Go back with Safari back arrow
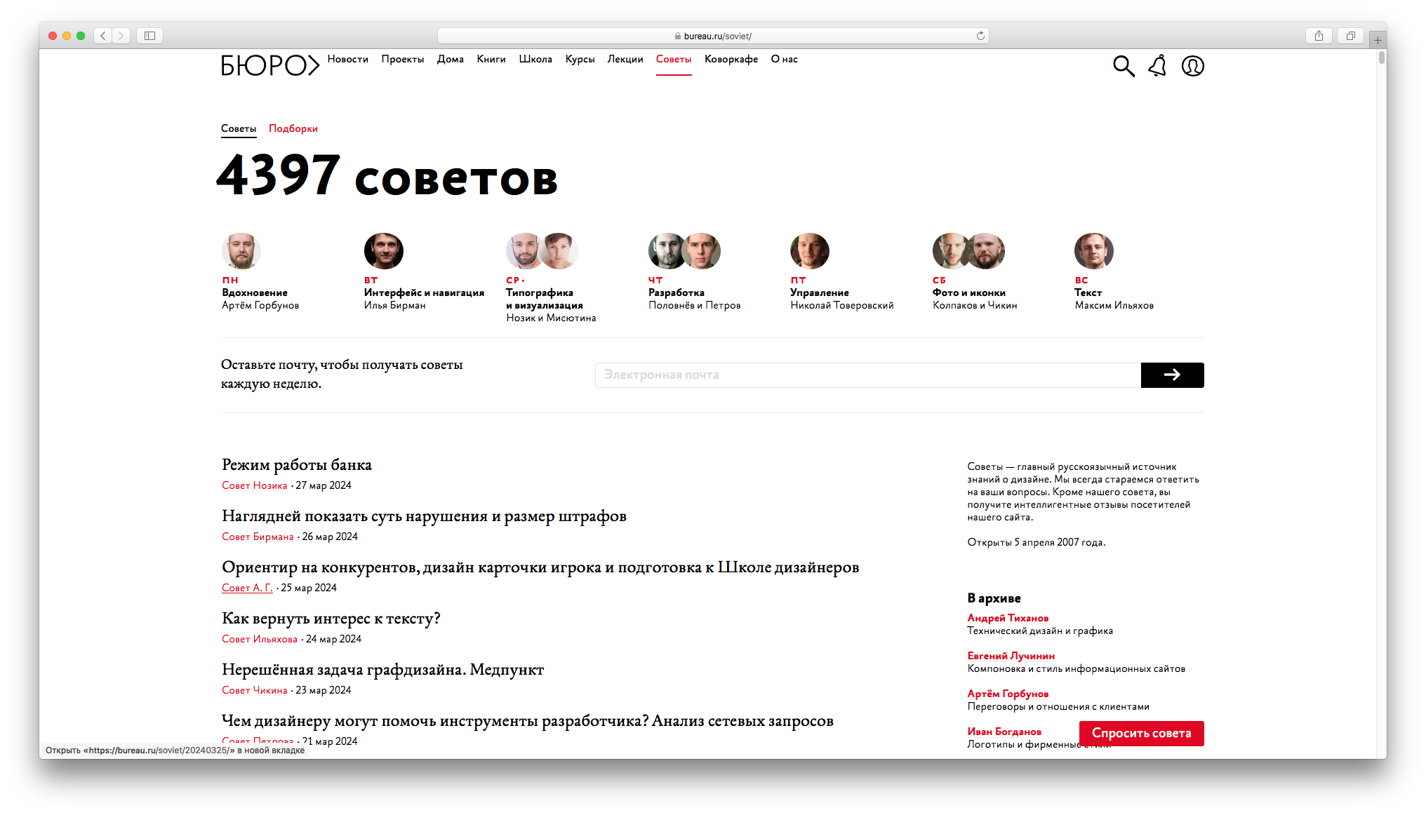The height and width of the screenshot is (815, 1426). pos(103,36)
